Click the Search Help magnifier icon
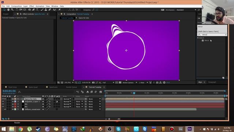 pyautogui.click(x=199, y=10)
